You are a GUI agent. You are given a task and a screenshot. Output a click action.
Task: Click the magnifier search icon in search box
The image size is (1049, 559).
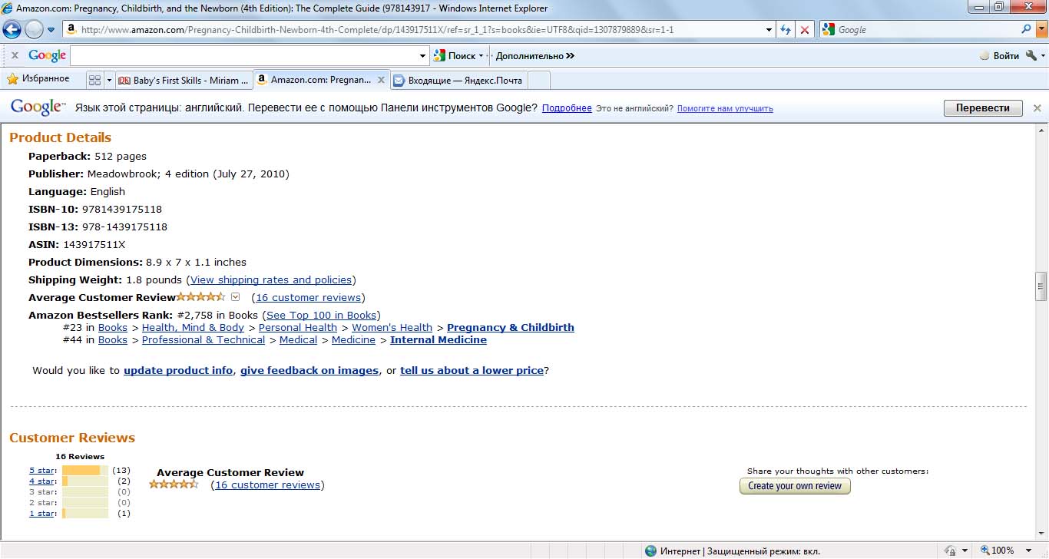coord(1026,29)
